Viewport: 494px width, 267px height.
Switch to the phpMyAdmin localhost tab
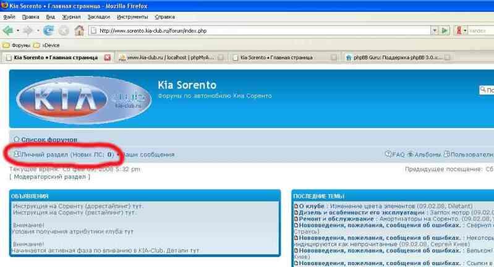pyautogui.click(x=170, y=57)
